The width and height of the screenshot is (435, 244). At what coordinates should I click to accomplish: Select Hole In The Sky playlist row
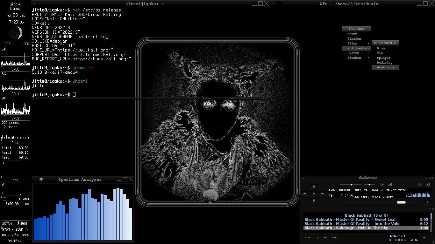pyautogui.click(x=366, y=228)
